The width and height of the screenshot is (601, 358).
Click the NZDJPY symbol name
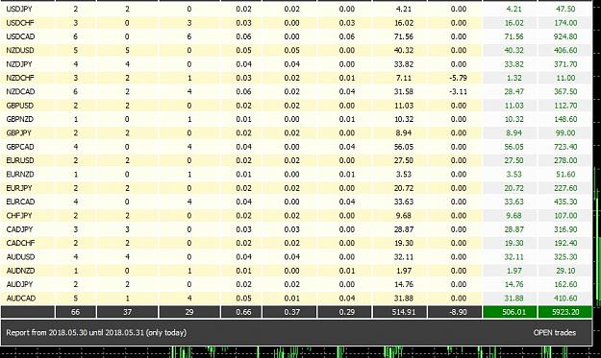click(x=19, y=64)
